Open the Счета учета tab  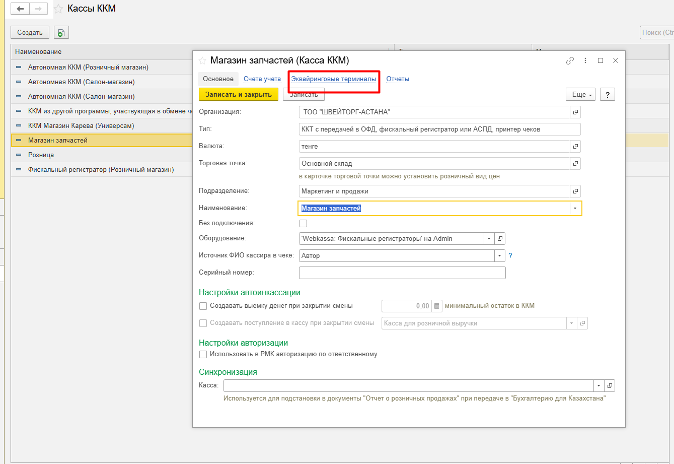click(262, 79)
